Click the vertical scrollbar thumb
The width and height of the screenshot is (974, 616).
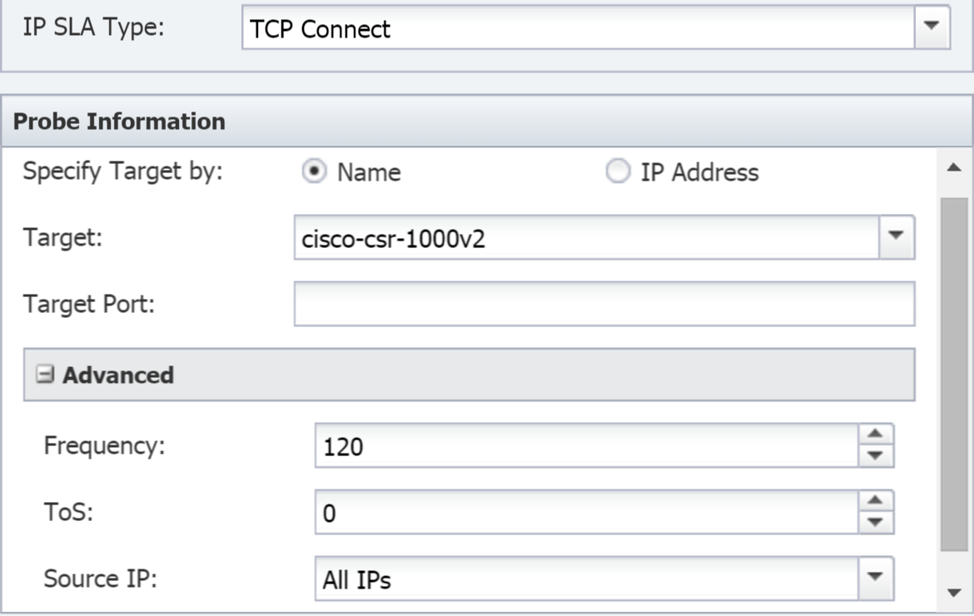click(x=954, y=374)
